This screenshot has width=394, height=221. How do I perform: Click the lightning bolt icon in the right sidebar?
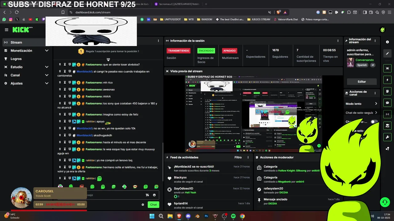click(387, 80)
